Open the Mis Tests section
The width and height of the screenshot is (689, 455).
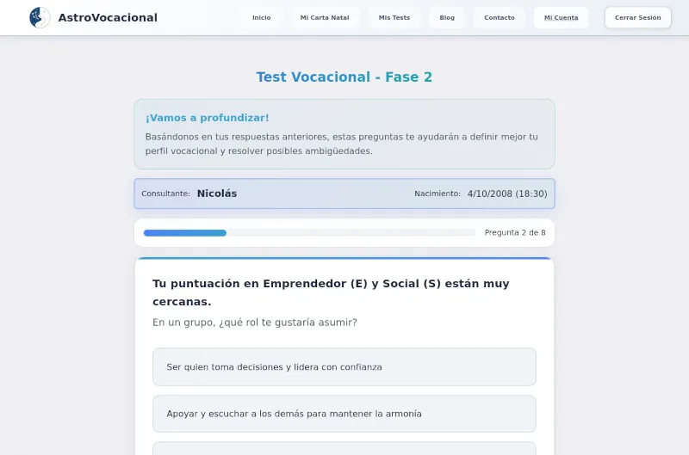pos(394,17)
